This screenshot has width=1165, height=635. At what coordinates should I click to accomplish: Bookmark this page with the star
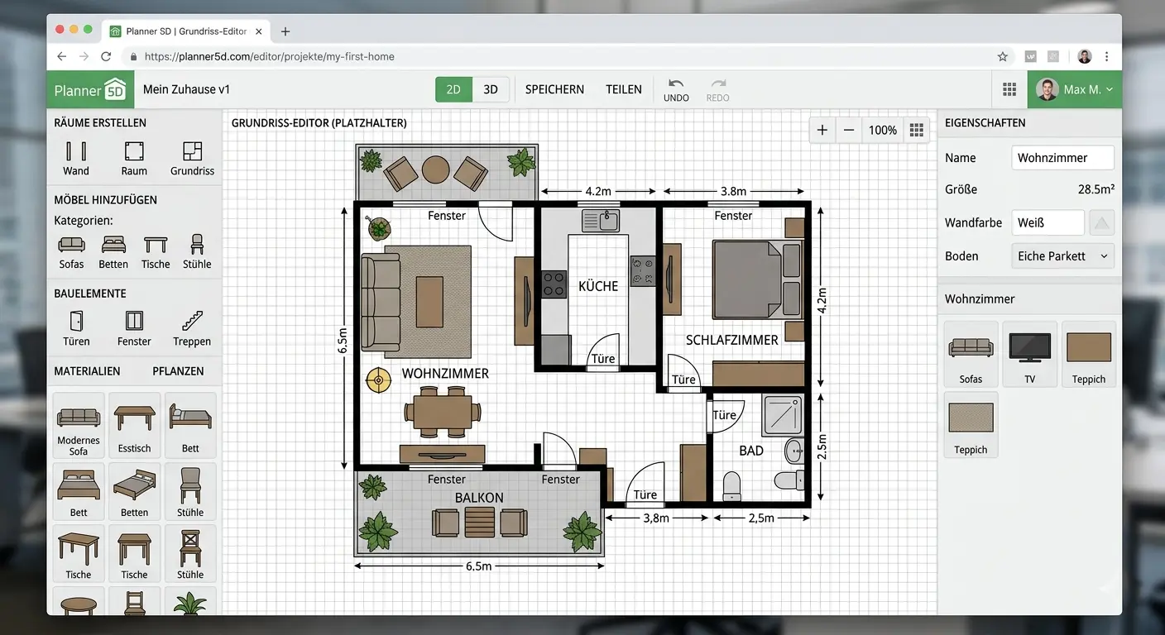click(1003, 57)
